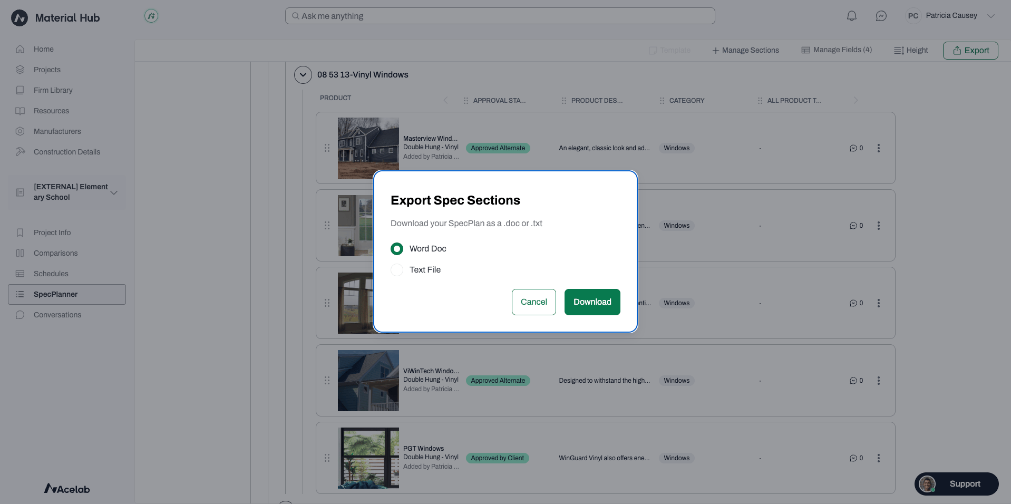The image size is (1011, 504).
Task: Click the Material Hub logo icon
Action: click(x=20, y=18)
